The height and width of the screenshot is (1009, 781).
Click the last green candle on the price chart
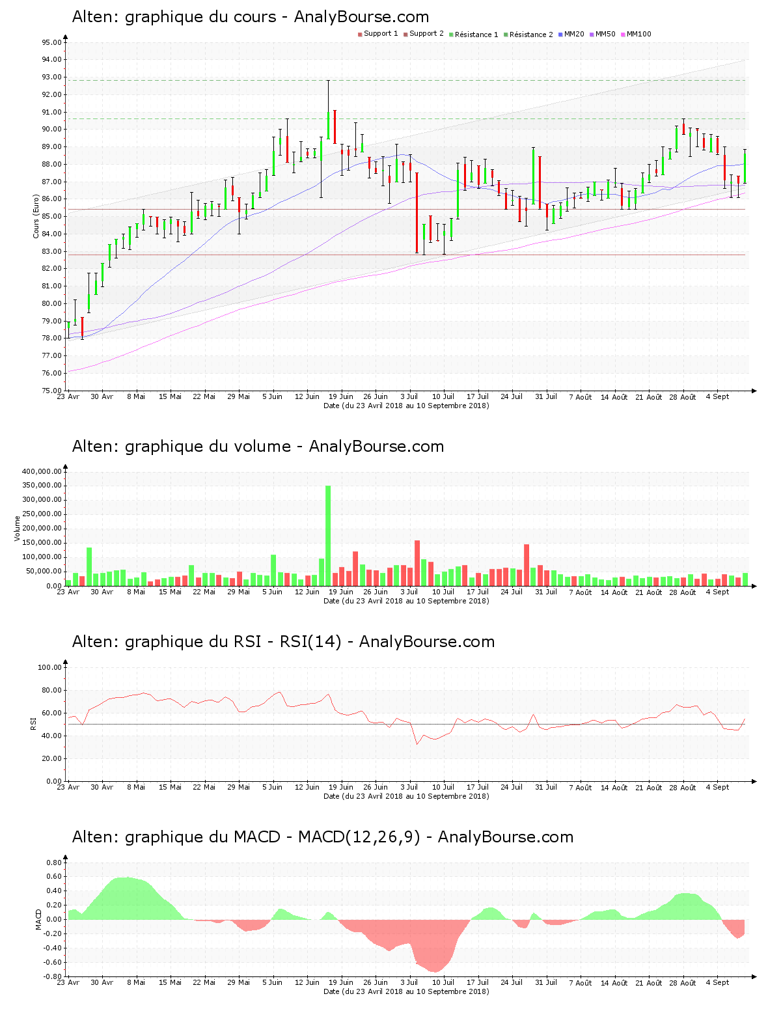(745, 167)
